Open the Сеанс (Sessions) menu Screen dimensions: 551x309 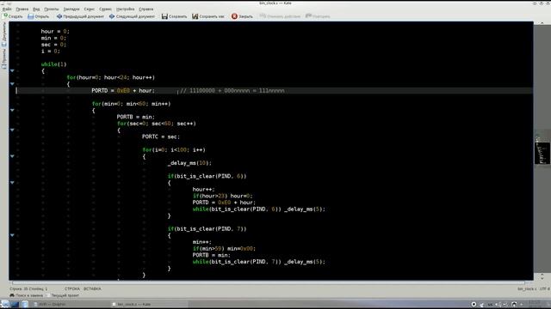pyautogui.click(x=90, y=9)
